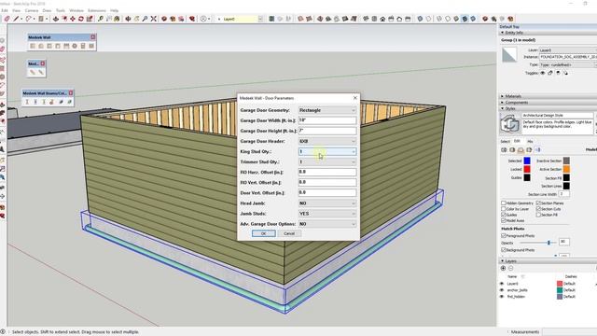Open the Garage Door Geometry dropdown

tap(327, 110)
